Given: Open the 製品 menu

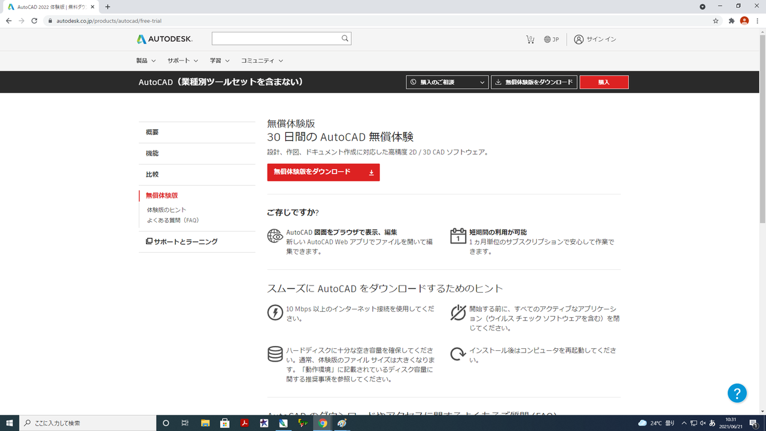Looking at the screenshot, I should (x=146, y=60).
